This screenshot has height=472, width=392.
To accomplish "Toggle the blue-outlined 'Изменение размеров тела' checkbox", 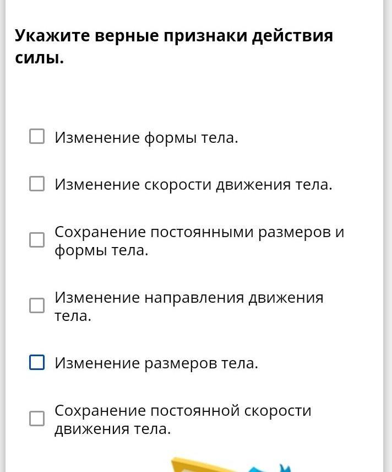I will point(37,362).
